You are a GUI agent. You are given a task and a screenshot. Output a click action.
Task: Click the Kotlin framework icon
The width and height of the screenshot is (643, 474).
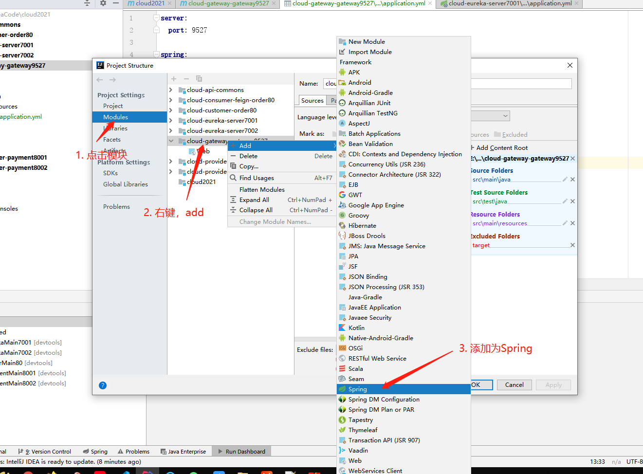pyautogui.click(x=342, y=328)
